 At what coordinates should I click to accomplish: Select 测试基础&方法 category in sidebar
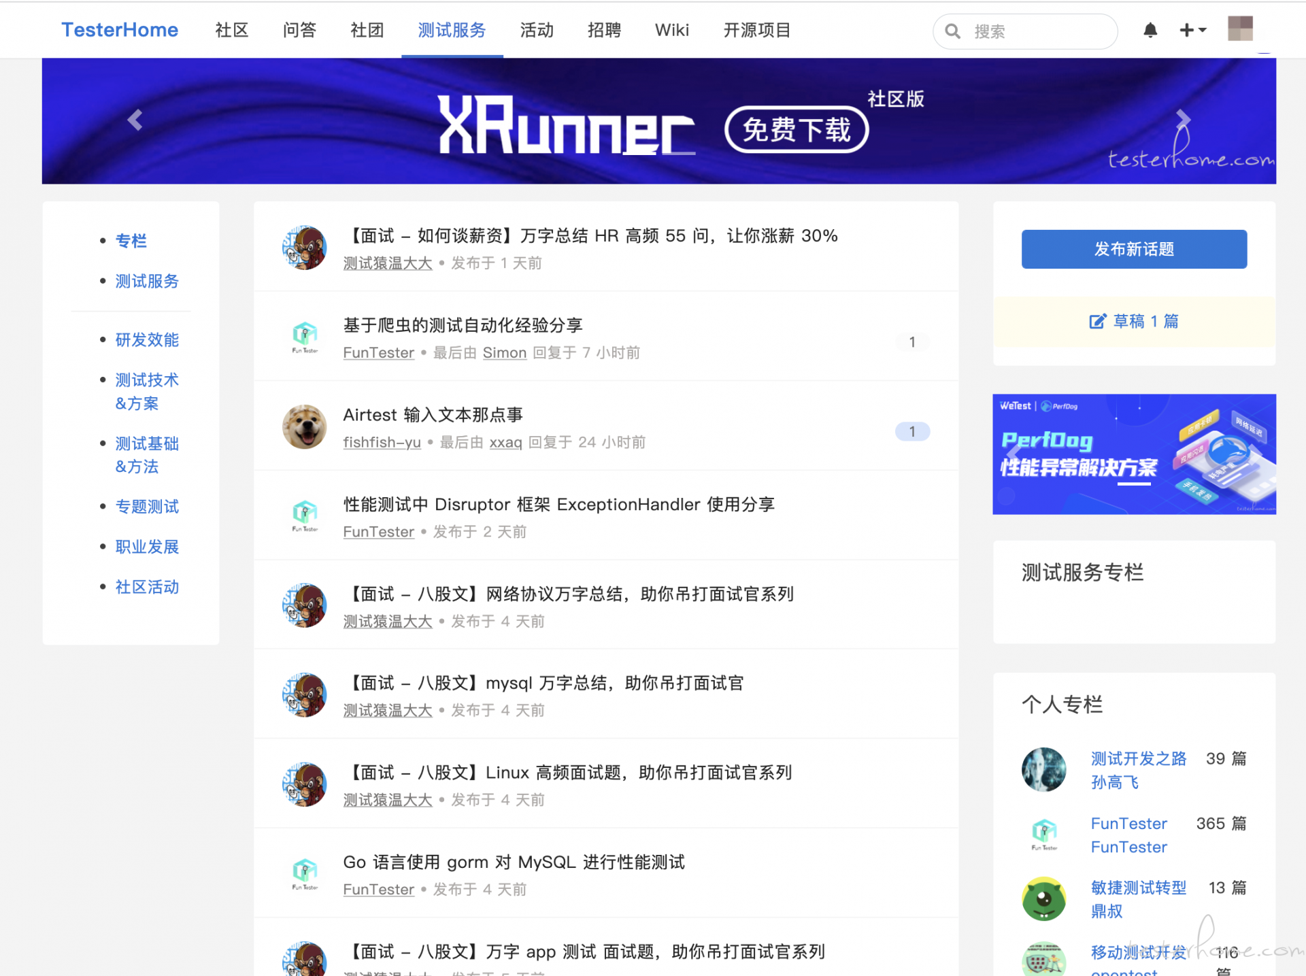pyautogui.click(x=147, y=455)
